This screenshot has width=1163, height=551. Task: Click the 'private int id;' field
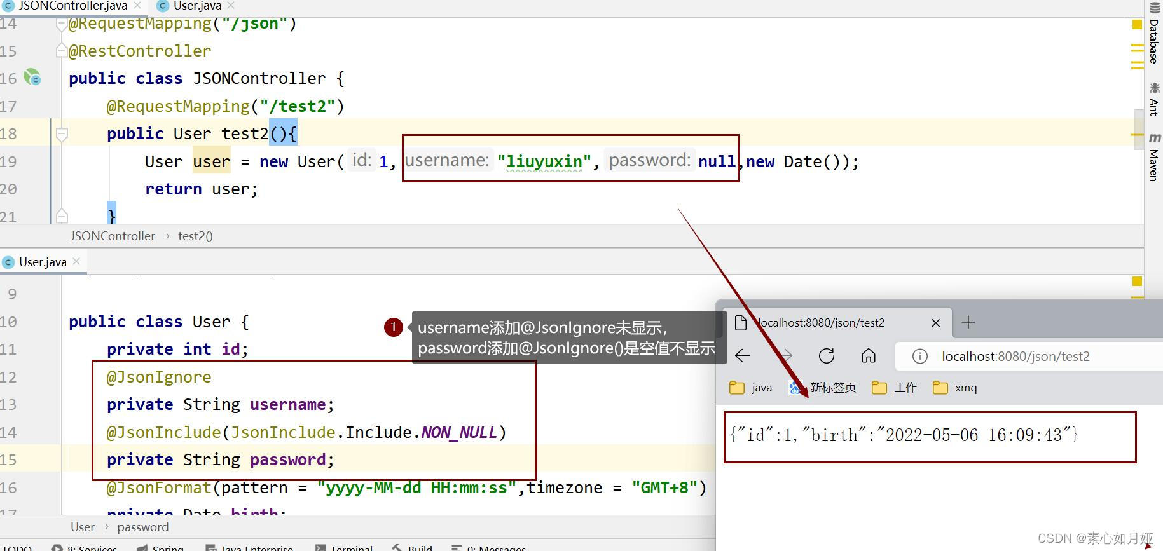coord(177,349)
